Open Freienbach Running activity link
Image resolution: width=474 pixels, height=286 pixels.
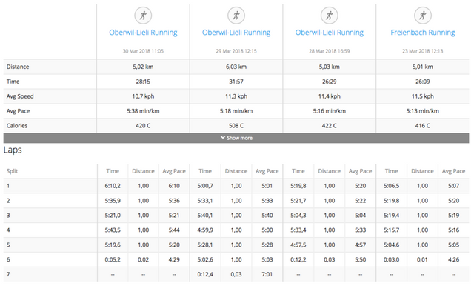423,33
